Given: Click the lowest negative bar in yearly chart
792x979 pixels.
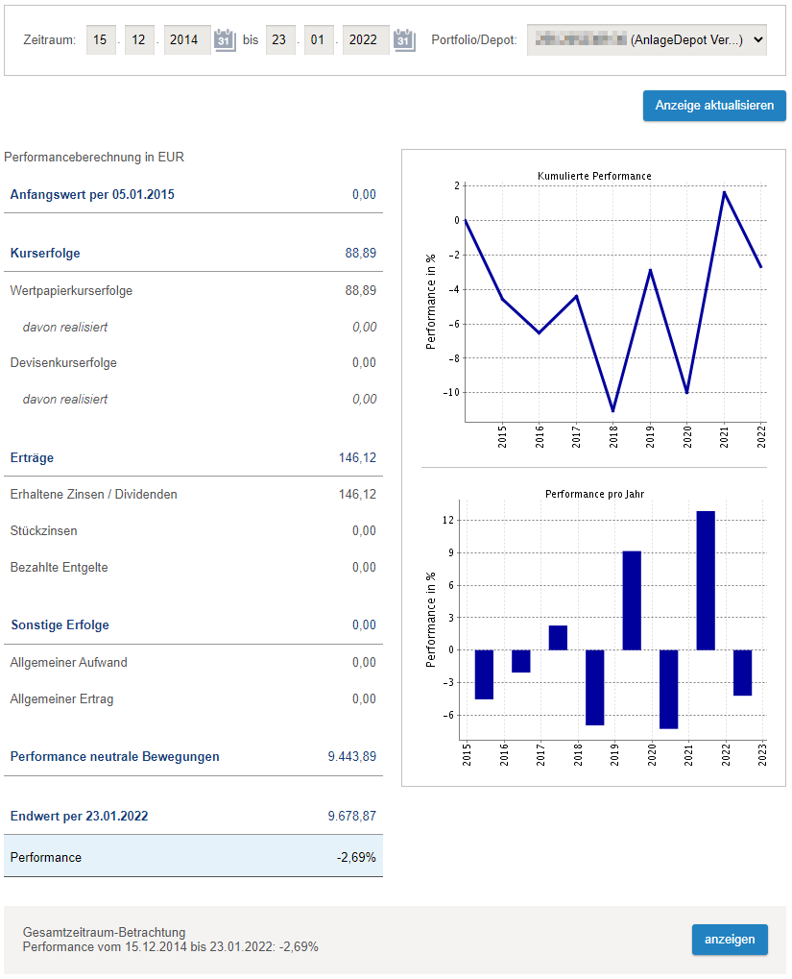Looking at the screenshot, I should click(x=668, y=689).
